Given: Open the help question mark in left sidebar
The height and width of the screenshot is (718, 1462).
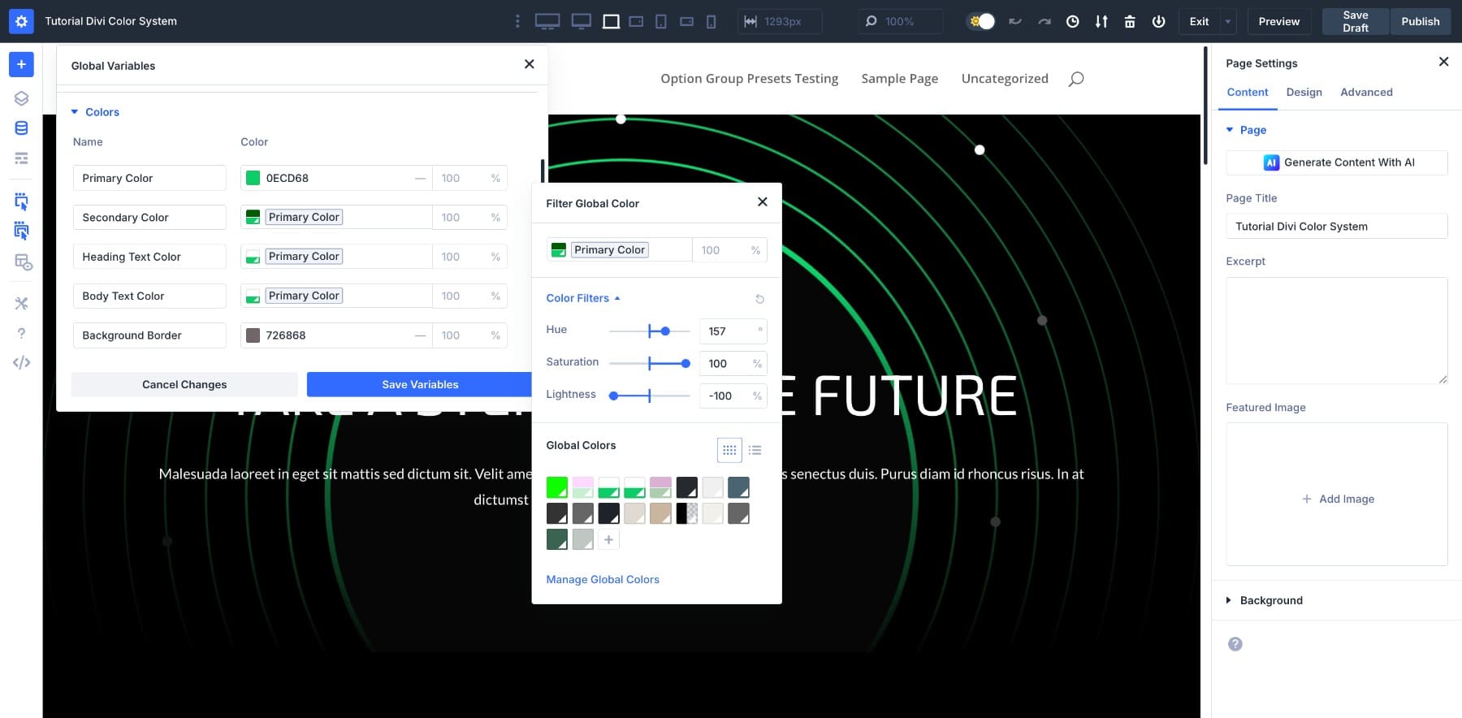Looking at the screenshot, I should 21,333.
